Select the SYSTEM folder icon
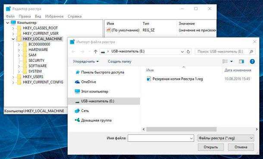This screenshot has width=263, height=159. pyautogui.click(x=25, y=71)
